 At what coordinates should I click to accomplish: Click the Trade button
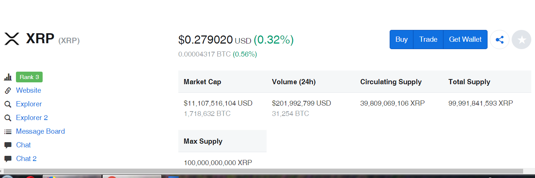tap(428, 40)
